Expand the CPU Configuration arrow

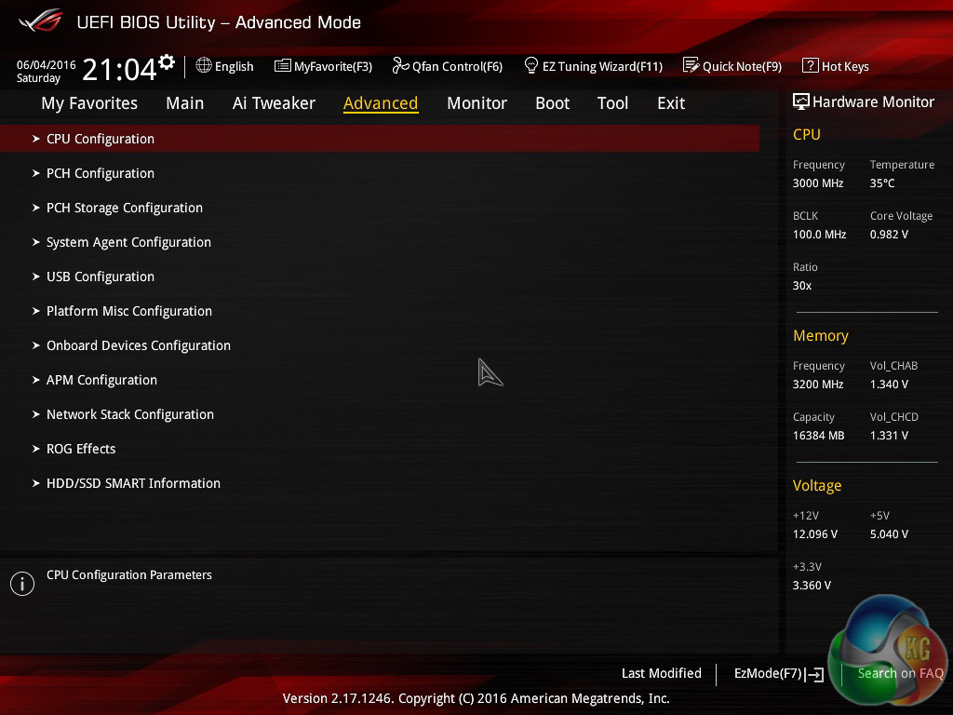[x=36, y=140]
